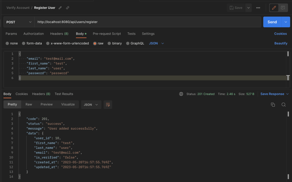Toggle the wrap lines icon
This screenshot has height=182, width=292.
point(108,105)
